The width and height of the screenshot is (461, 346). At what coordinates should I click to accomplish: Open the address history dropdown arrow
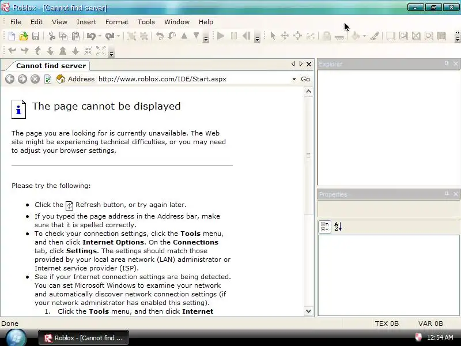click(294, 79)
